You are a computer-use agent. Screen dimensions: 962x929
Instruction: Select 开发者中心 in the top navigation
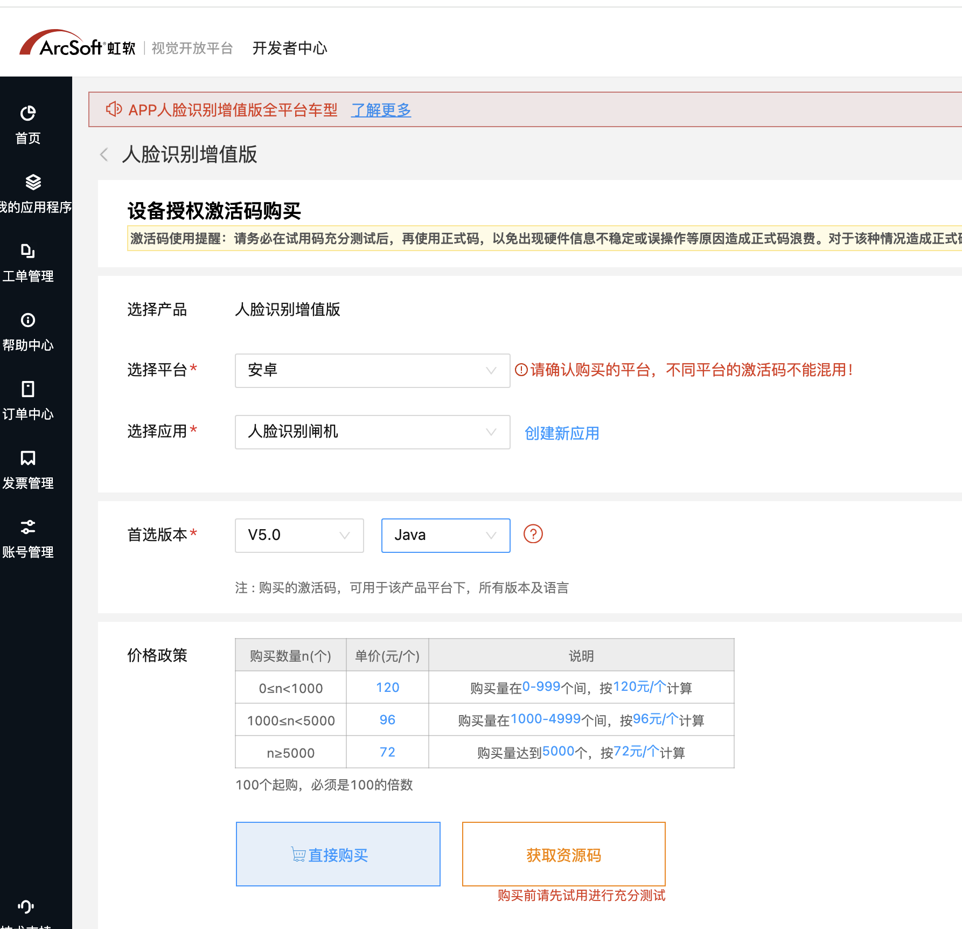click(290, 48)
